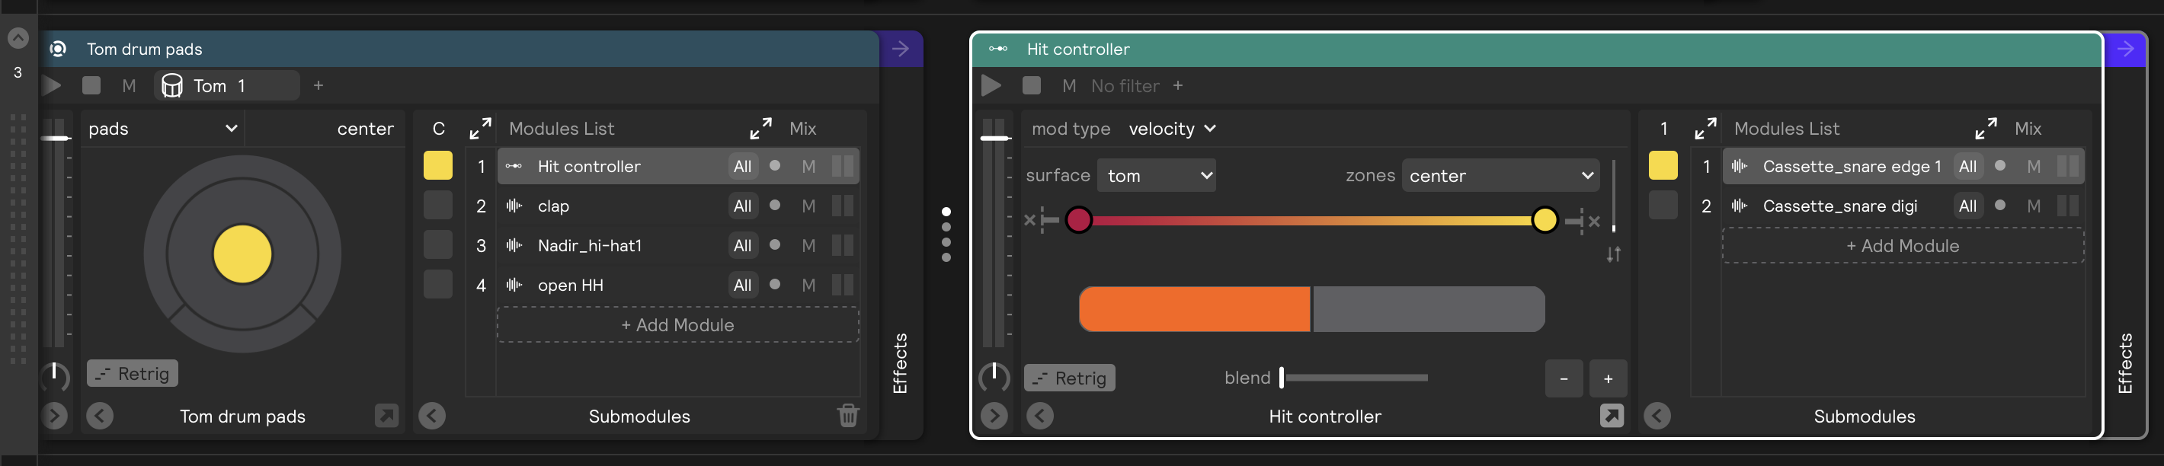Go back in Tom drum pads Submodules
Image resolution: width=2164 pixels, height=466 pixels.
pos(432,416)
